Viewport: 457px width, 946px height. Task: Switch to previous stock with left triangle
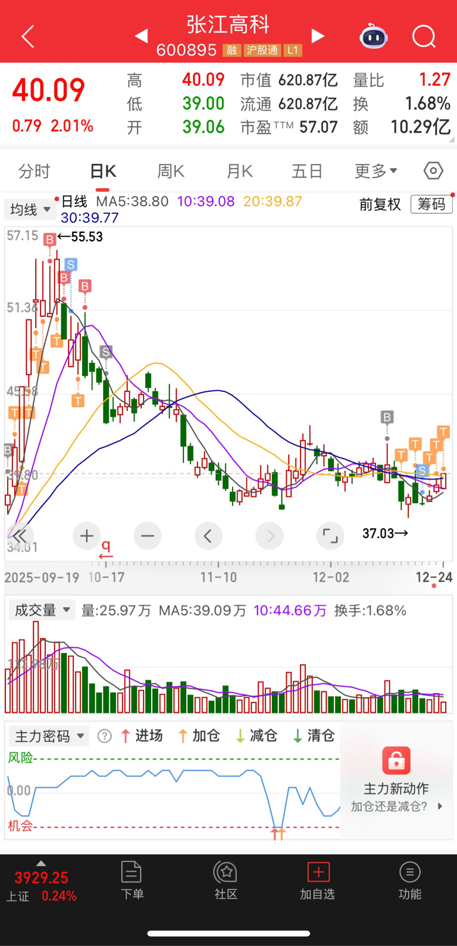tap(141, 36)
